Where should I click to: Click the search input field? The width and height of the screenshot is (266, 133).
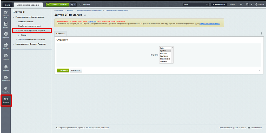[194, 4]
